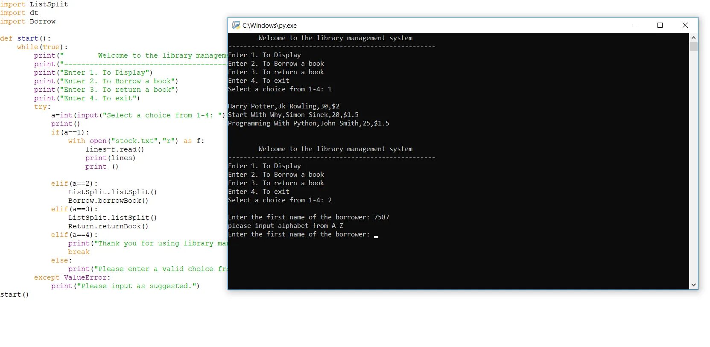Click the 'elif(a==3):' code line

pyautogui.click(x=74, y=209)
